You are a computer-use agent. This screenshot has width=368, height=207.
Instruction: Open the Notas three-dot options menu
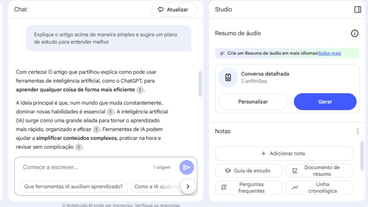coord(358,132)
